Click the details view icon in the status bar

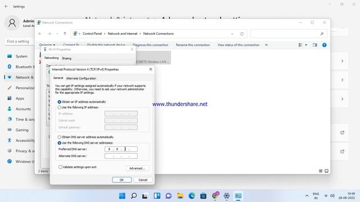coord(321,171)
